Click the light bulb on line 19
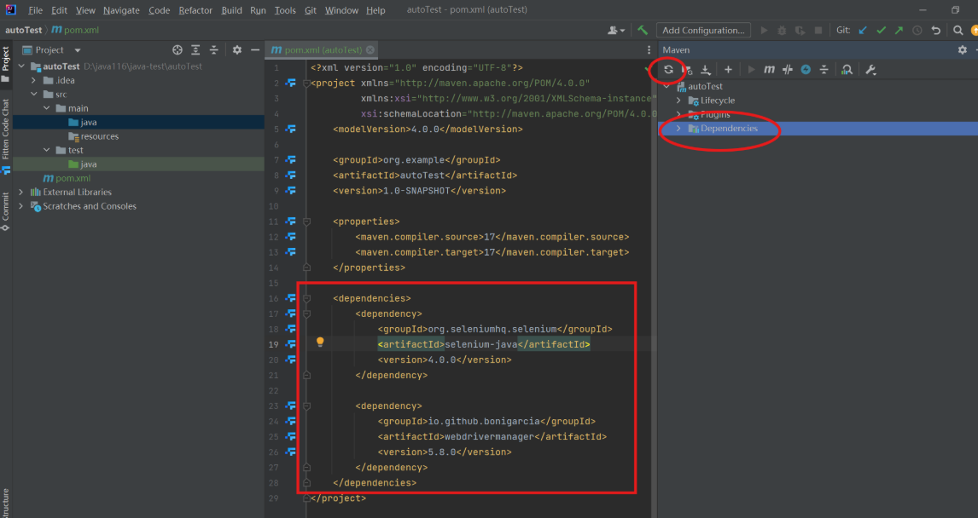 320,342
